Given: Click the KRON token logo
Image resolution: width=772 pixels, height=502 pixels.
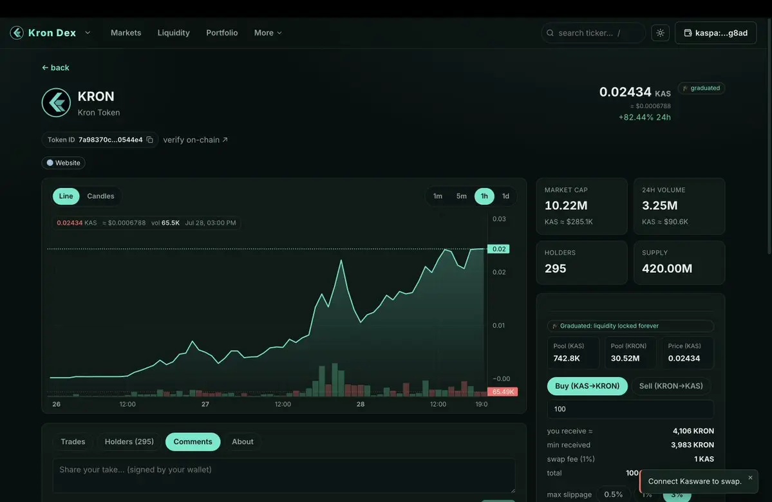Looking at the screenshot, I should (x=56, y=102).
